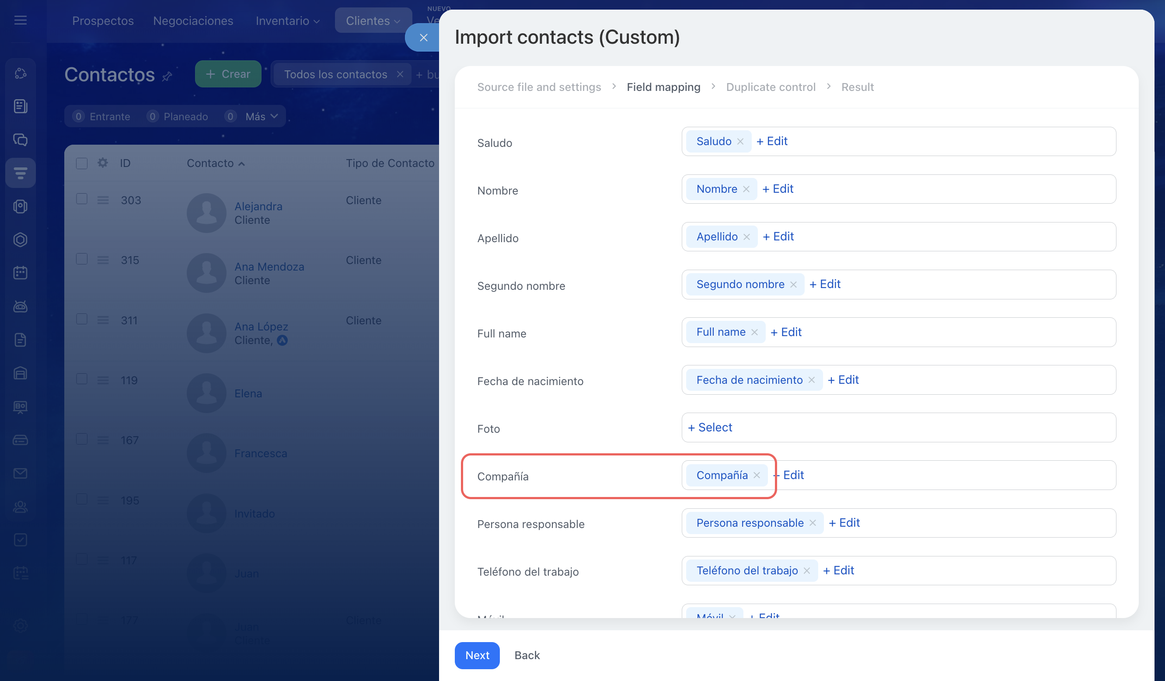The width and height of the screenshot is (1165, 681).
Task: Click the Back button
Action: coord(527,655)
